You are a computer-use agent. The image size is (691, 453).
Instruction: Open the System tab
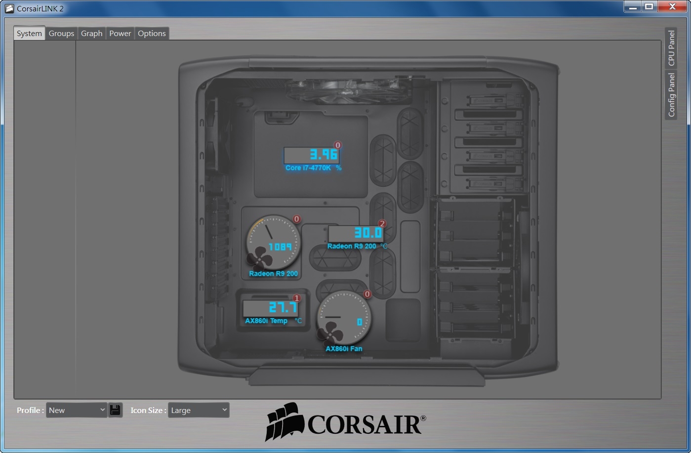tap(29, 33)
